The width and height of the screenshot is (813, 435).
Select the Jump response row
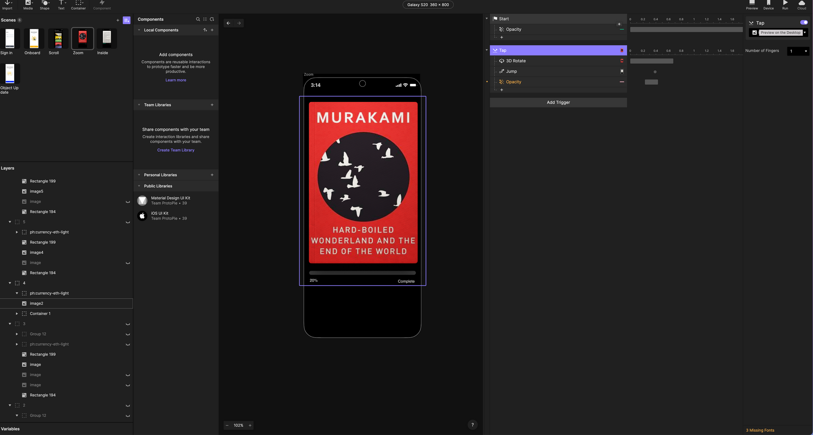558,71
